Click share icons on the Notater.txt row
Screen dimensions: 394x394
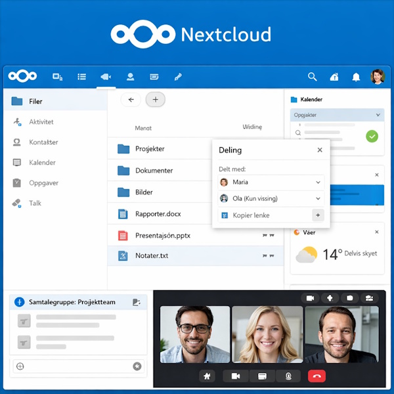268,256
